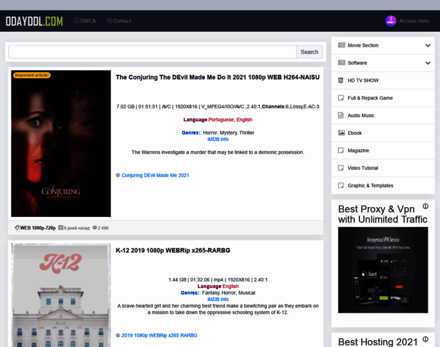The image size is (440, 347).
Task: Click the Important article! badge
Action: coord(32,75)
